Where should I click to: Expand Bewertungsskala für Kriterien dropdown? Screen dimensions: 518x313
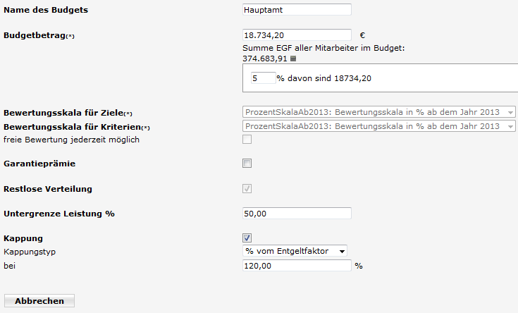[379, 126]
